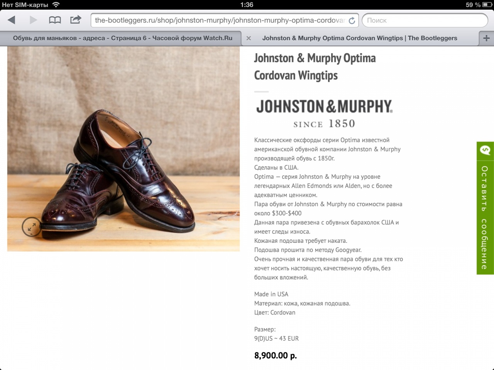Select the Johnston & Murphy Optima tab

tap(359, 38)
